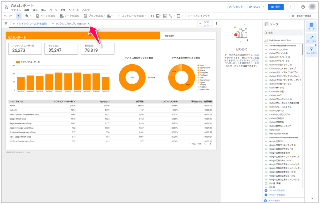Viewport: 320px width, 204px height.
Task: Select Date hour and minute field
Action: 278,134
